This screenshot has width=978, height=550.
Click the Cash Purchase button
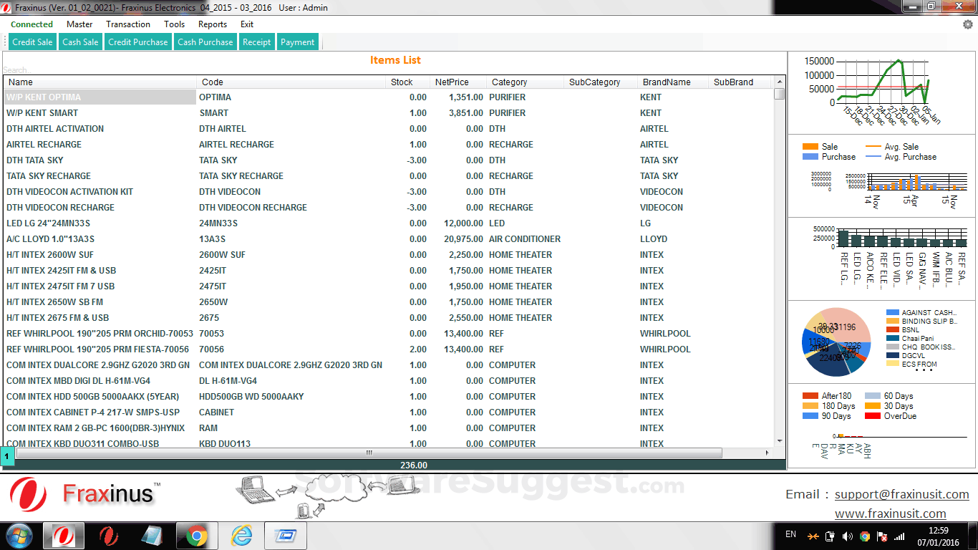point(205,42)
